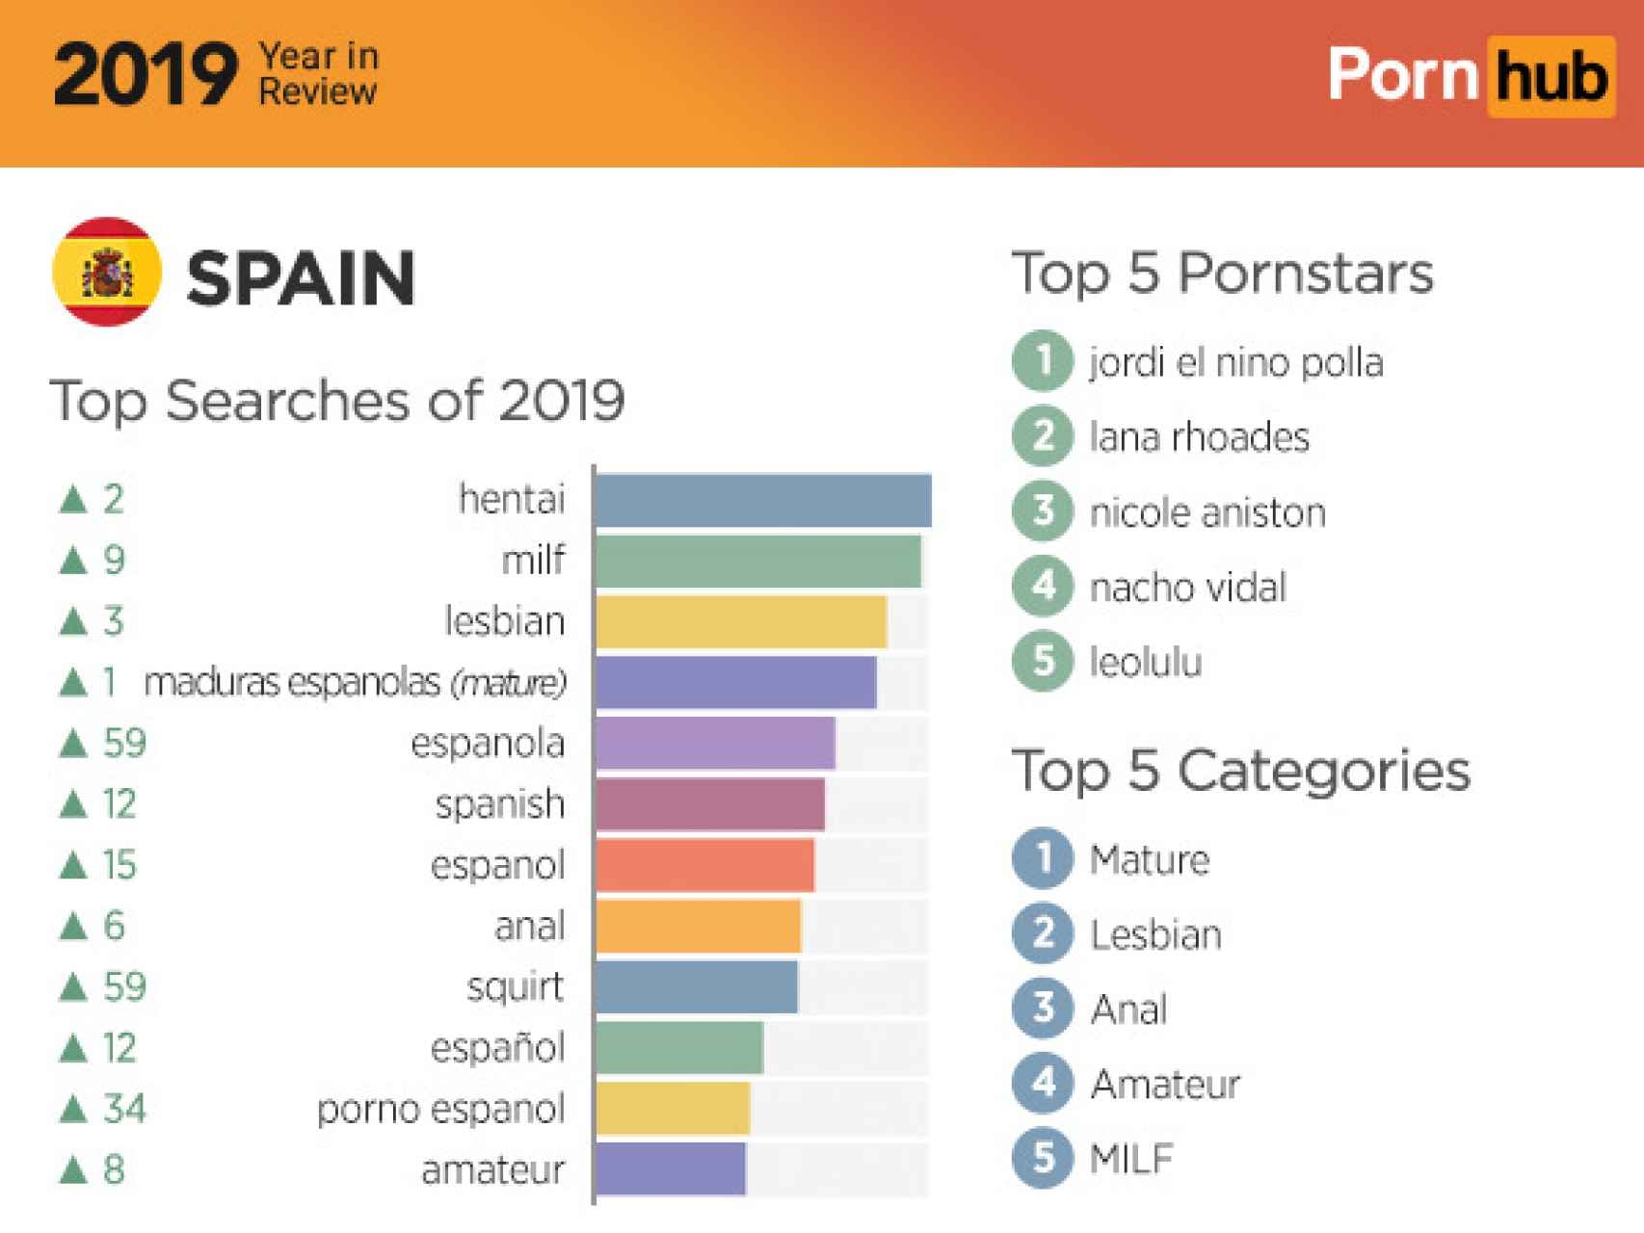Click 'nacho vidal' in the ranked list
This screenshot has height=1233, width=1644.
click(1187, 587)
